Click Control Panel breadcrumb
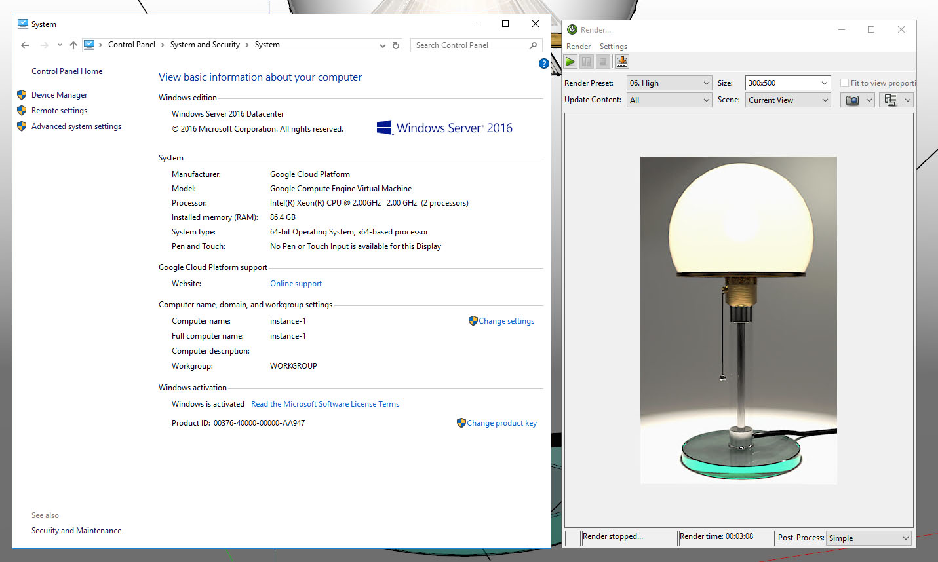The height and width of the screenshot is (562, 938). [x=132, y=45]
